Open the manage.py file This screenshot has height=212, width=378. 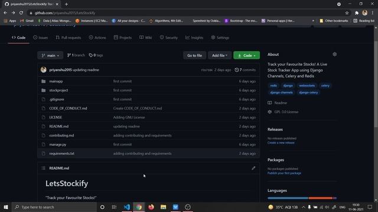58,144
